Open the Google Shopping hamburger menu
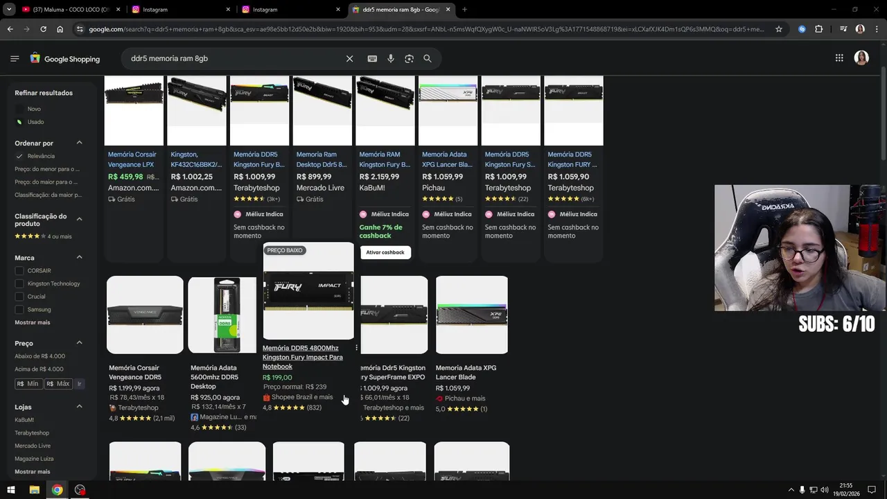Screen dimensions: 887x499 [x=15, y=59]
